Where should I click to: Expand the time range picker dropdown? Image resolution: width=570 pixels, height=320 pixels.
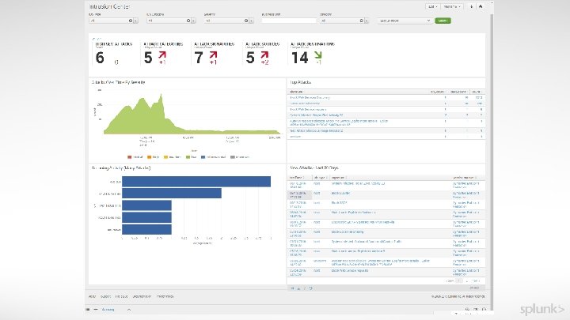pos(405,21)
